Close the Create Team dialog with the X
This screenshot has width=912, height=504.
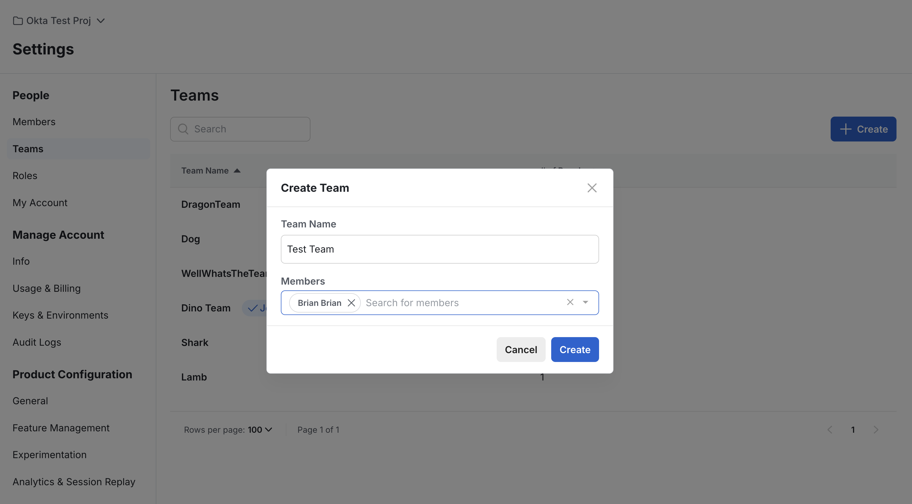coord(592,188)
